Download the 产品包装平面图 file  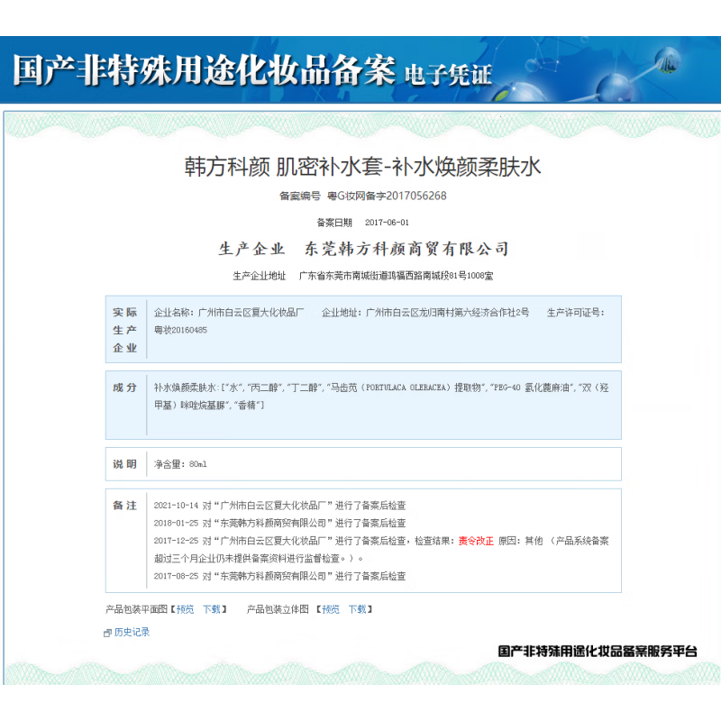(212, 609)
